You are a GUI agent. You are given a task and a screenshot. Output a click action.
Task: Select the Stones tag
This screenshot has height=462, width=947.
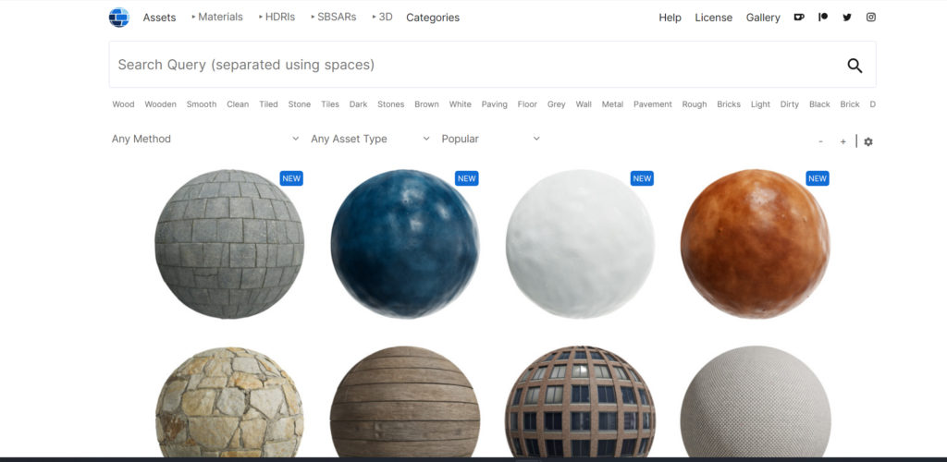click(x=391, y=104)
